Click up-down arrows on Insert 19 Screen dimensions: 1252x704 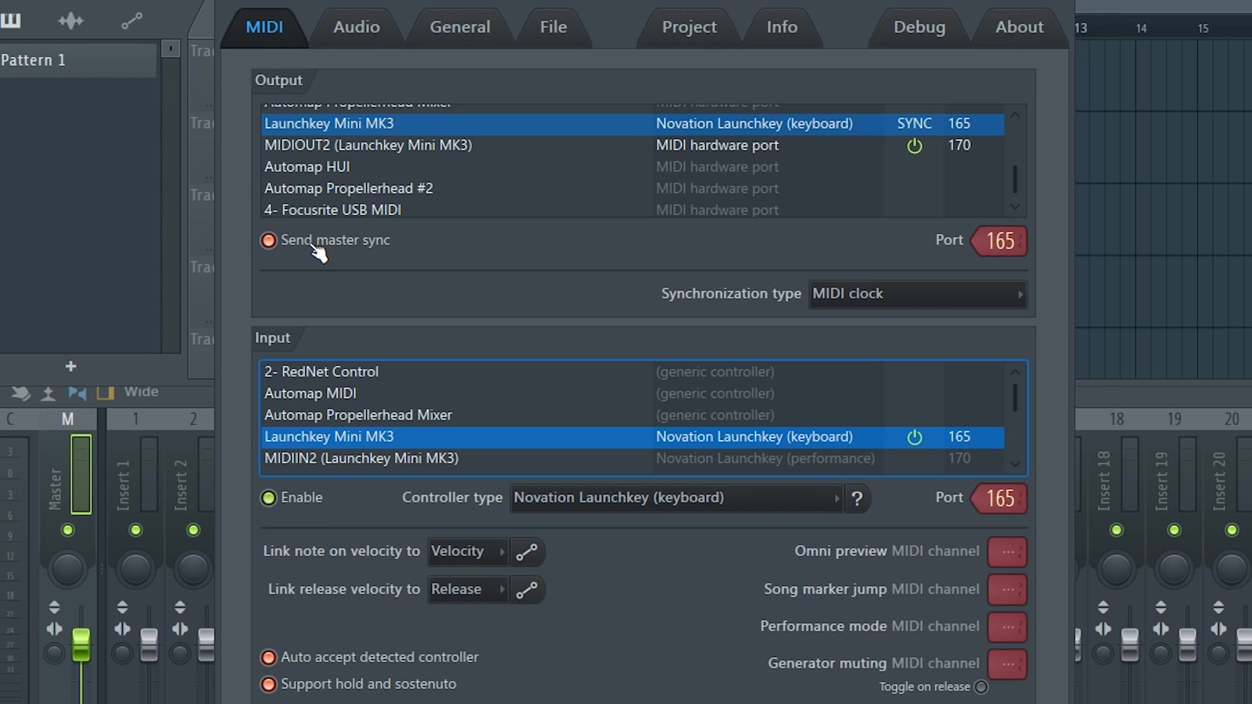1160,608
